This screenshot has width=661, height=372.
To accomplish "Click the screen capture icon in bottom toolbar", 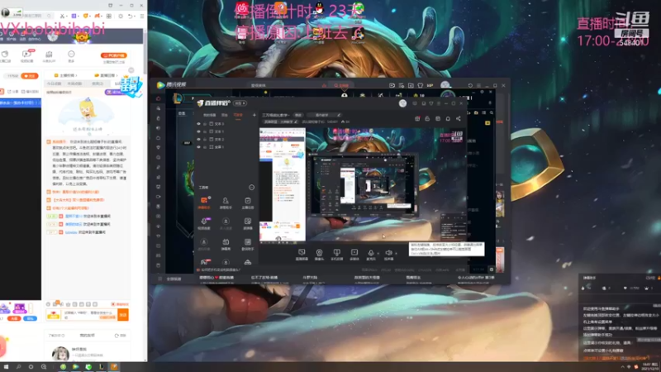I will tap(302, 255).
